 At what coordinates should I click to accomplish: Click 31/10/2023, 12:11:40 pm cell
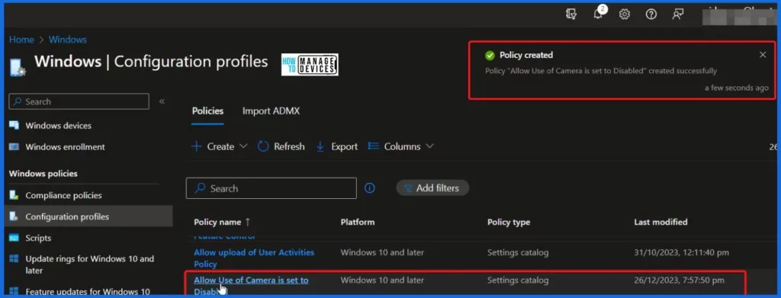pyautogui.click(x=681, y=252)
